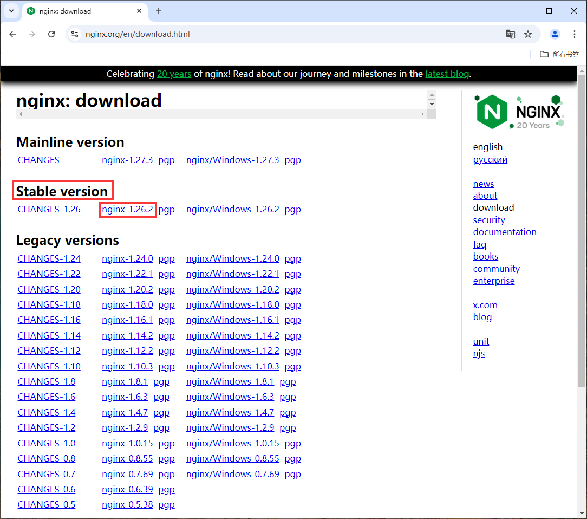
Task: Download nginx/Windows-1.22.1
Action: (232, 274)
